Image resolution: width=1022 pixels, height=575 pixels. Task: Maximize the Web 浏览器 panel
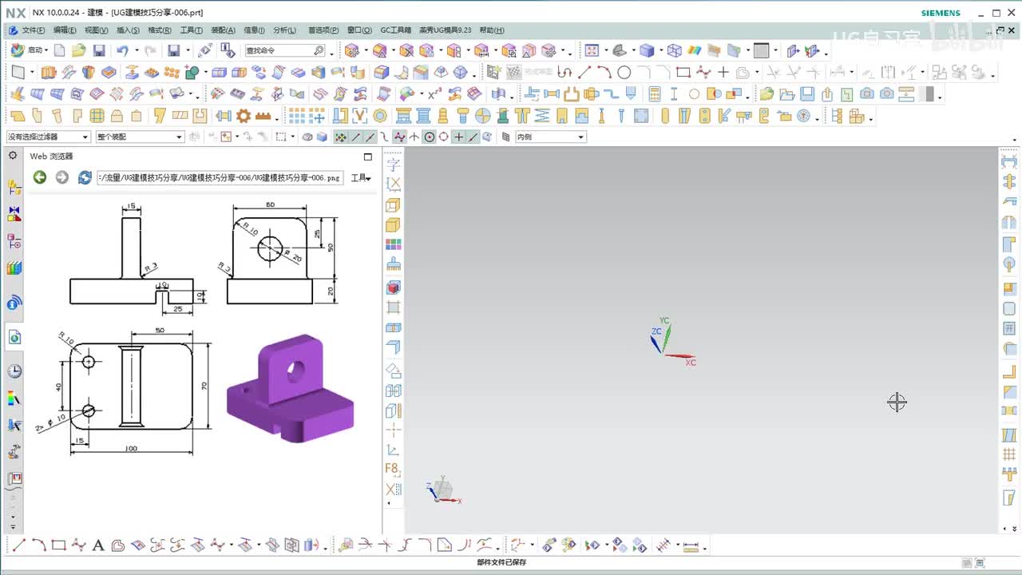[x=368, y=157]
